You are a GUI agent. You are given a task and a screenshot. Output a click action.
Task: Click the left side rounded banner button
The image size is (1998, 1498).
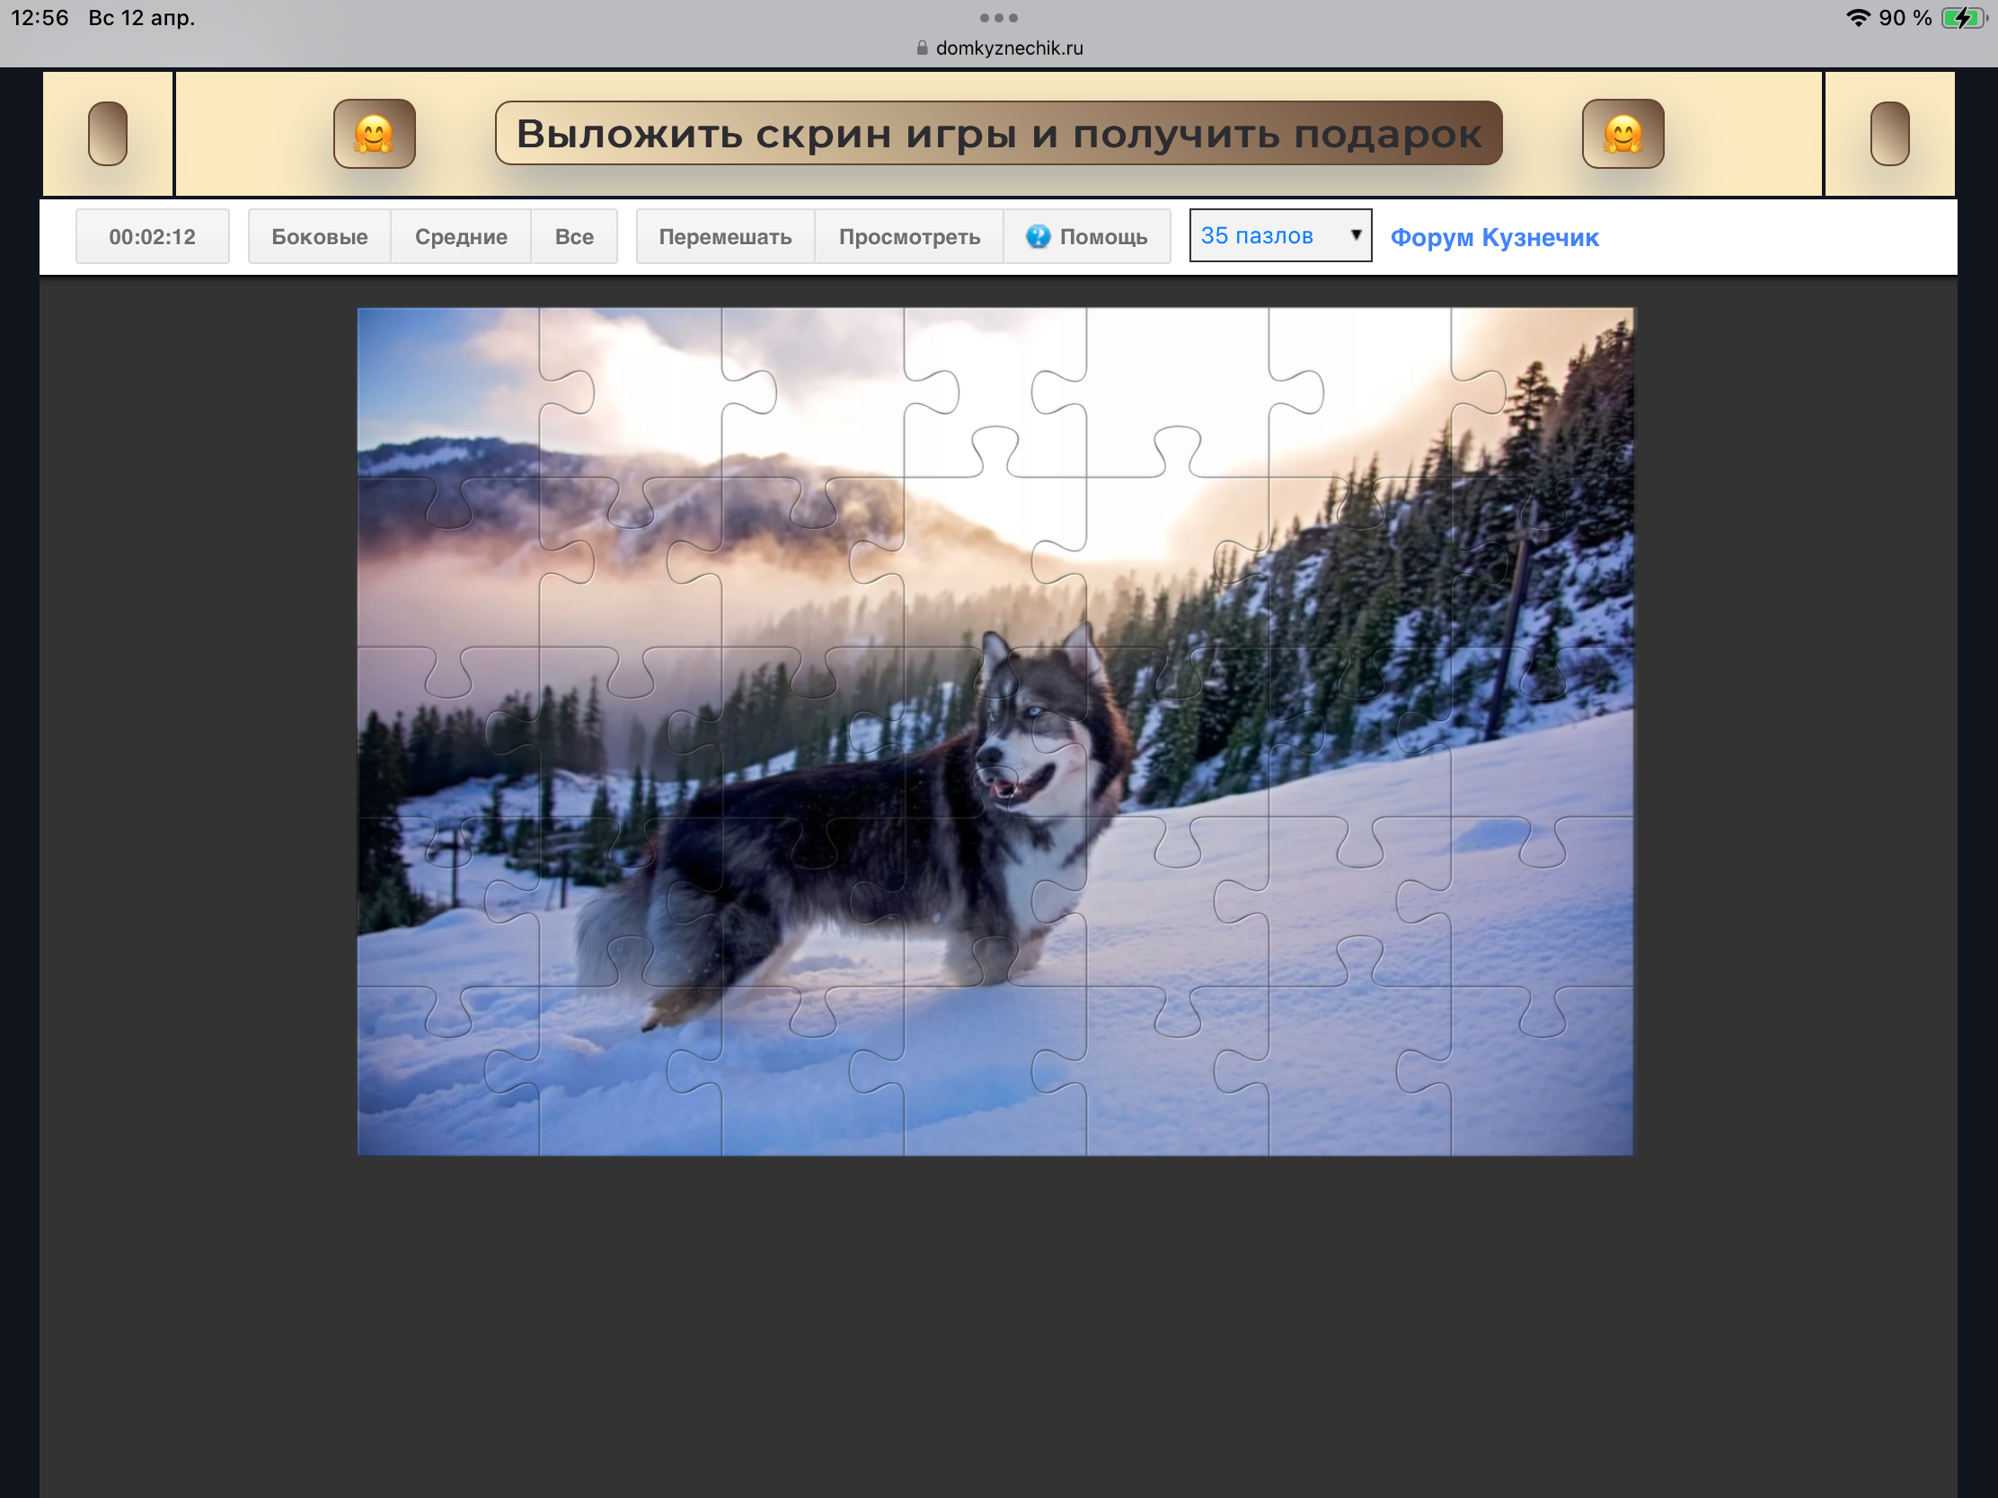108,134
